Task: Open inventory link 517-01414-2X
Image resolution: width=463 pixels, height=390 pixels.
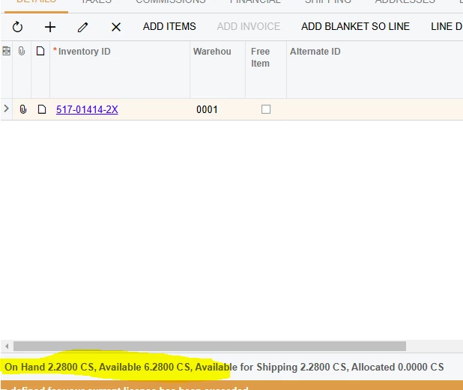Action: [87, 109]
